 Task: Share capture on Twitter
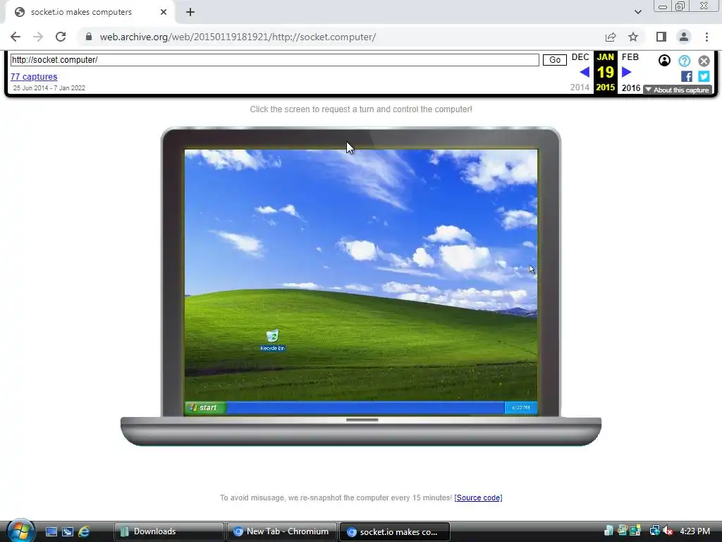[704, 76]
